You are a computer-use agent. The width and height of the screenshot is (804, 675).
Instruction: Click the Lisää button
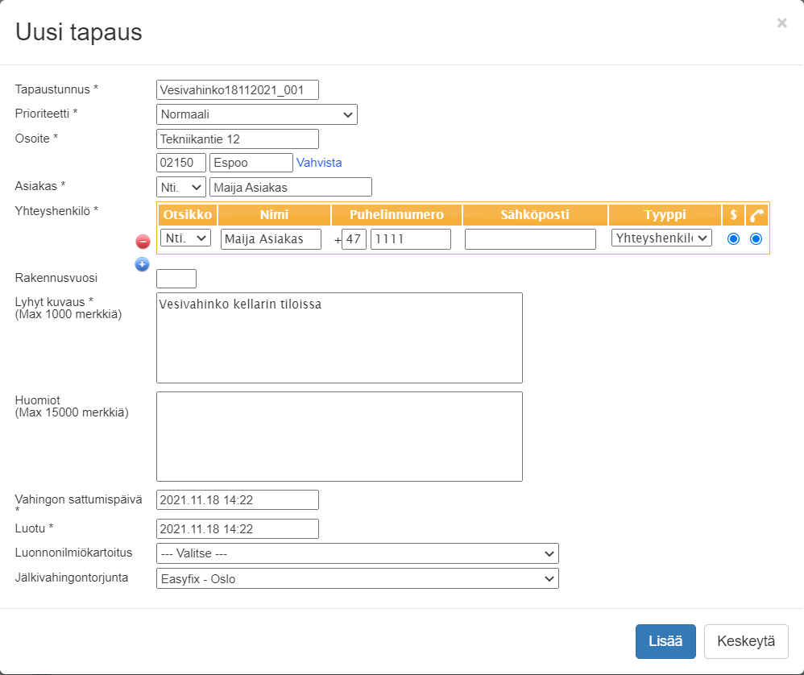point(665,641)
